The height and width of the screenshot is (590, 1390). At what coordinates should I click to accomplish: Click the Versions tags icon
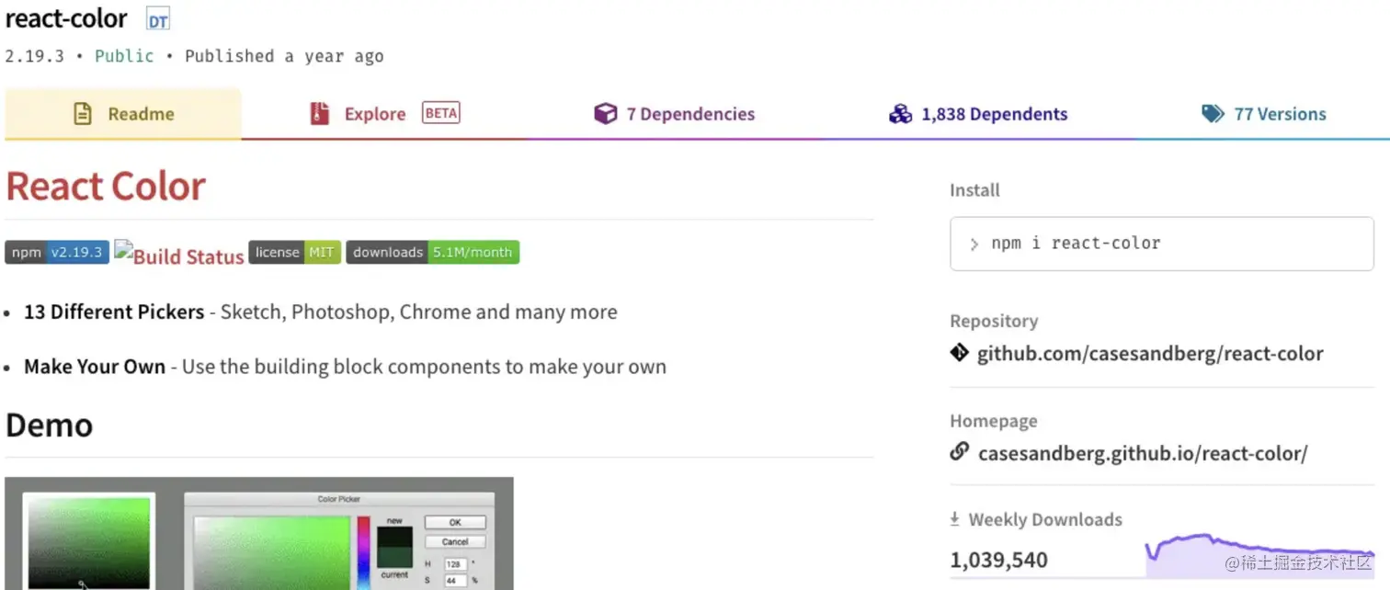[x=1213, y=114]
